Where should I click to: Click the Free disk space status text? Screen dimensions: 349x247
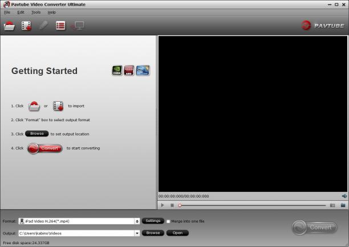[x=26, y=243]
